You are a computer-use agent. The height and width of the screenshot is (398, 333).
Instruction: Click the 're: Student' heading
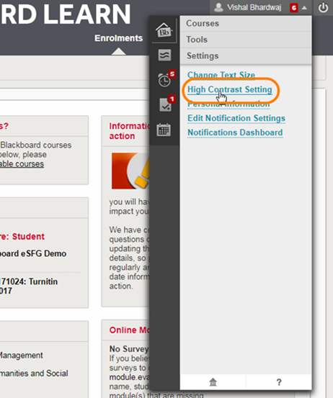pos(22,237)
